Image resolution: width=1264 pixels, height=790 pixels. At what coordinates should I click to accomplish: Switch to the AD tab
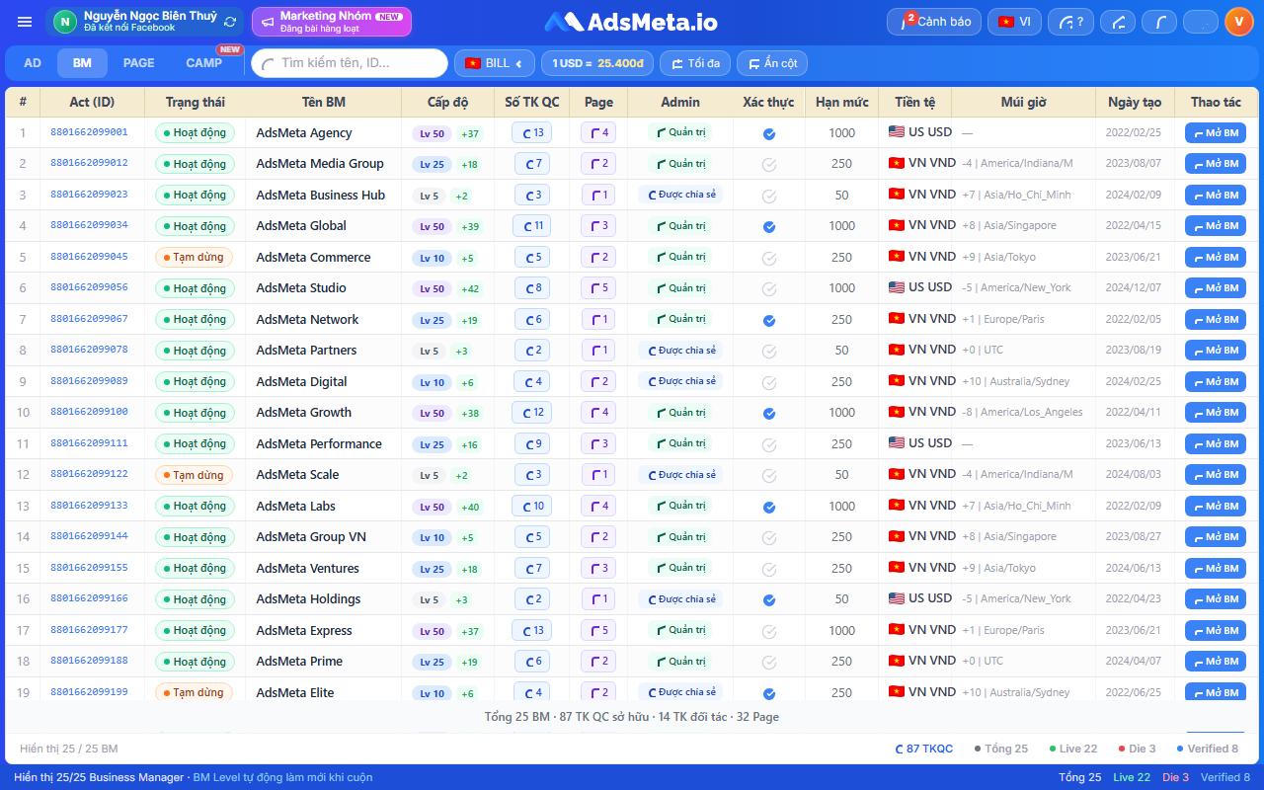click(33, 63)
